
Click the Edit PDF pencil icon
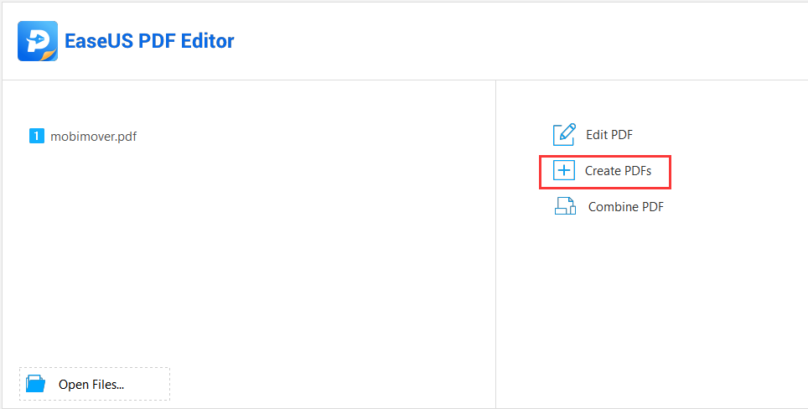(x=564, y=135)
